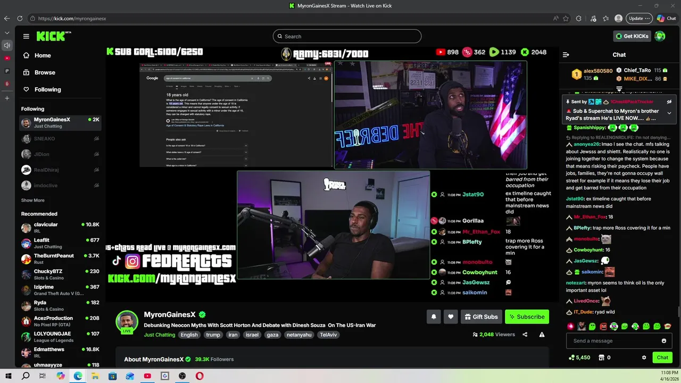Hide the pinned chat message
Image resolution: width=681 pixels, height=383 pixels.
[x=669, y=102]
